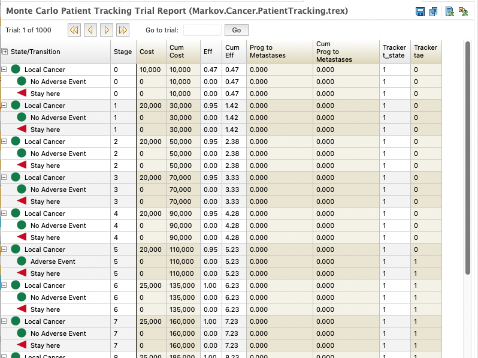Collapse the Local Cancer stage 7 row
Screen dimensions: 478x358
tap(4, 321)
